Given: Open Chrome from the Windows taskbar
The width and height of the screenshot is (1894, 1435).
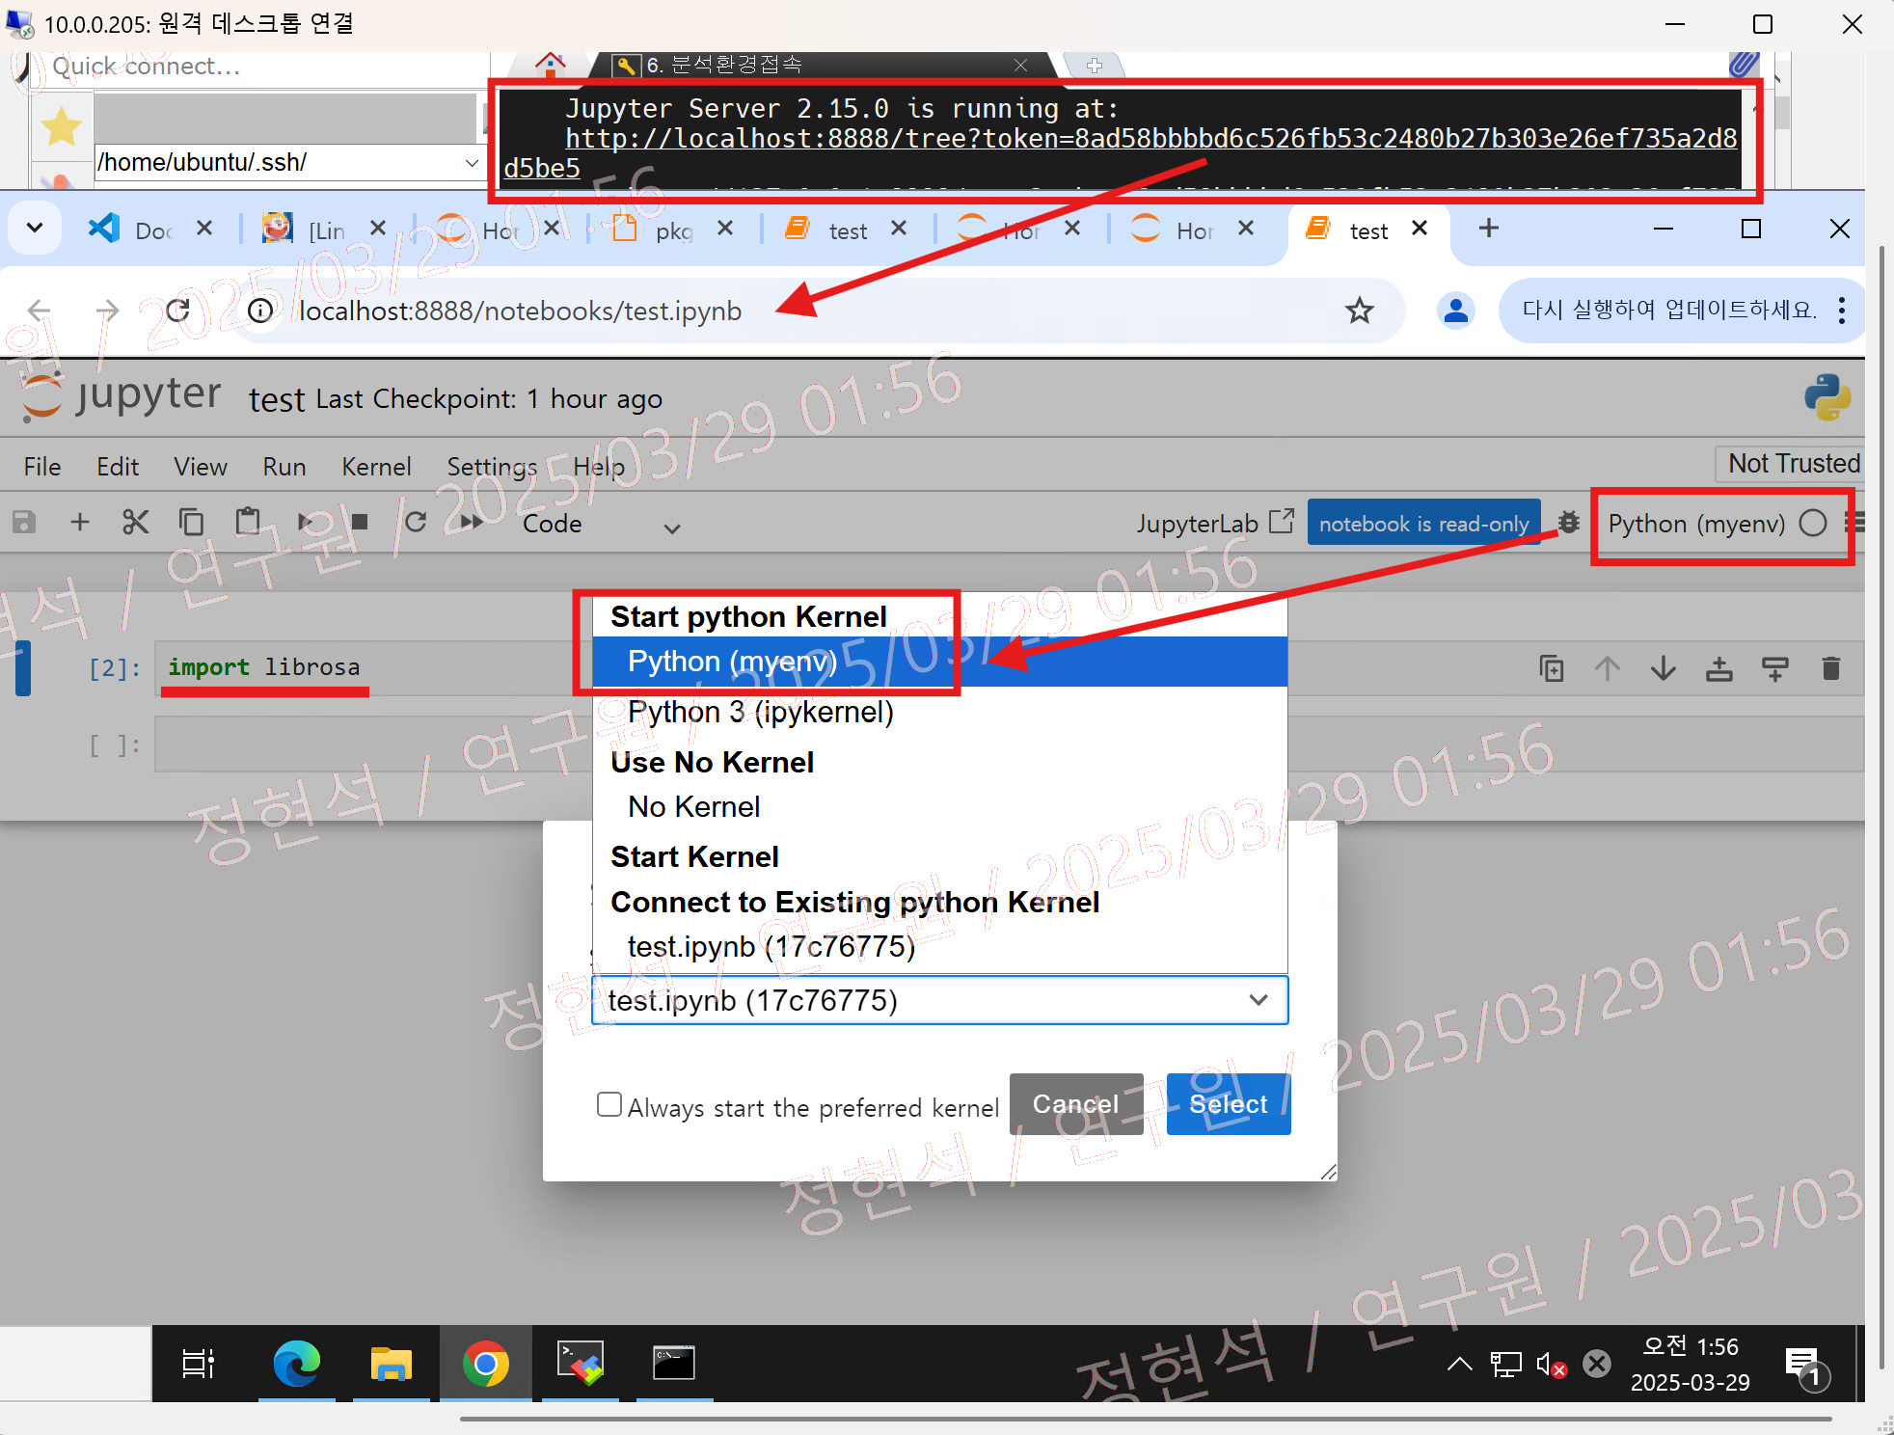Looking at the screenshot, I should 485,1364.
